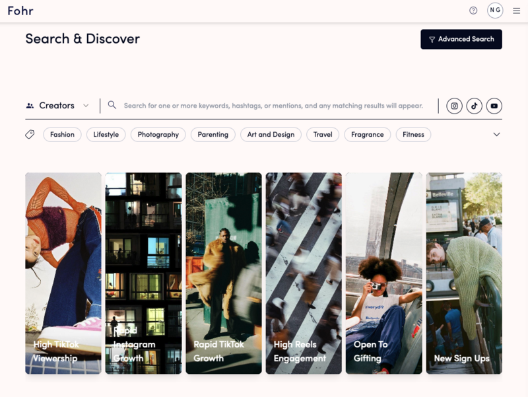The height and width of the screenshot is (397, 528).
Task: Click the Advanced Search button
Action: click(461, 39)
